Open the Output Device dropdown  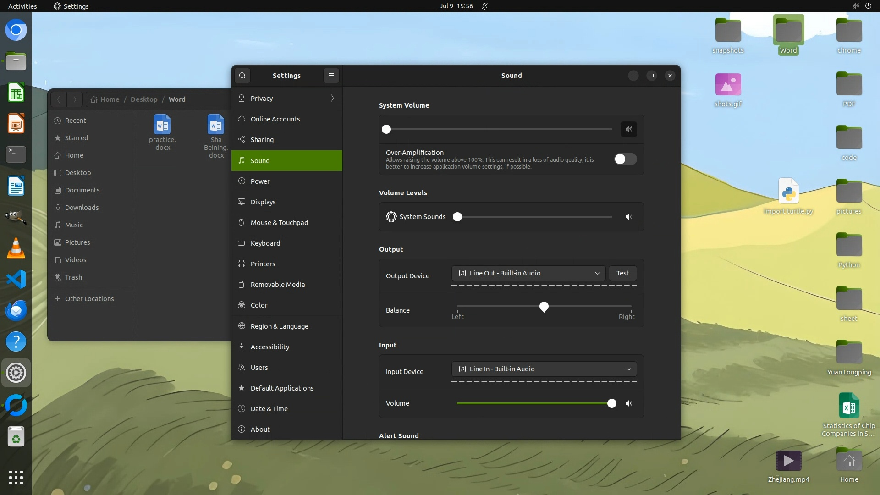point(528,273)
